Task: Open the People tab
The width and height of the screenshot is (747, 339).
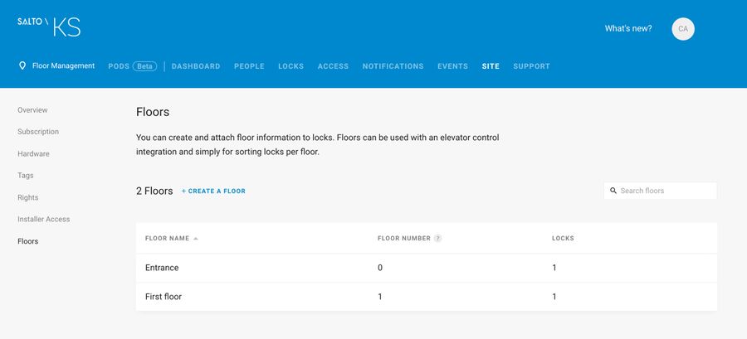Action: (249, 66)
